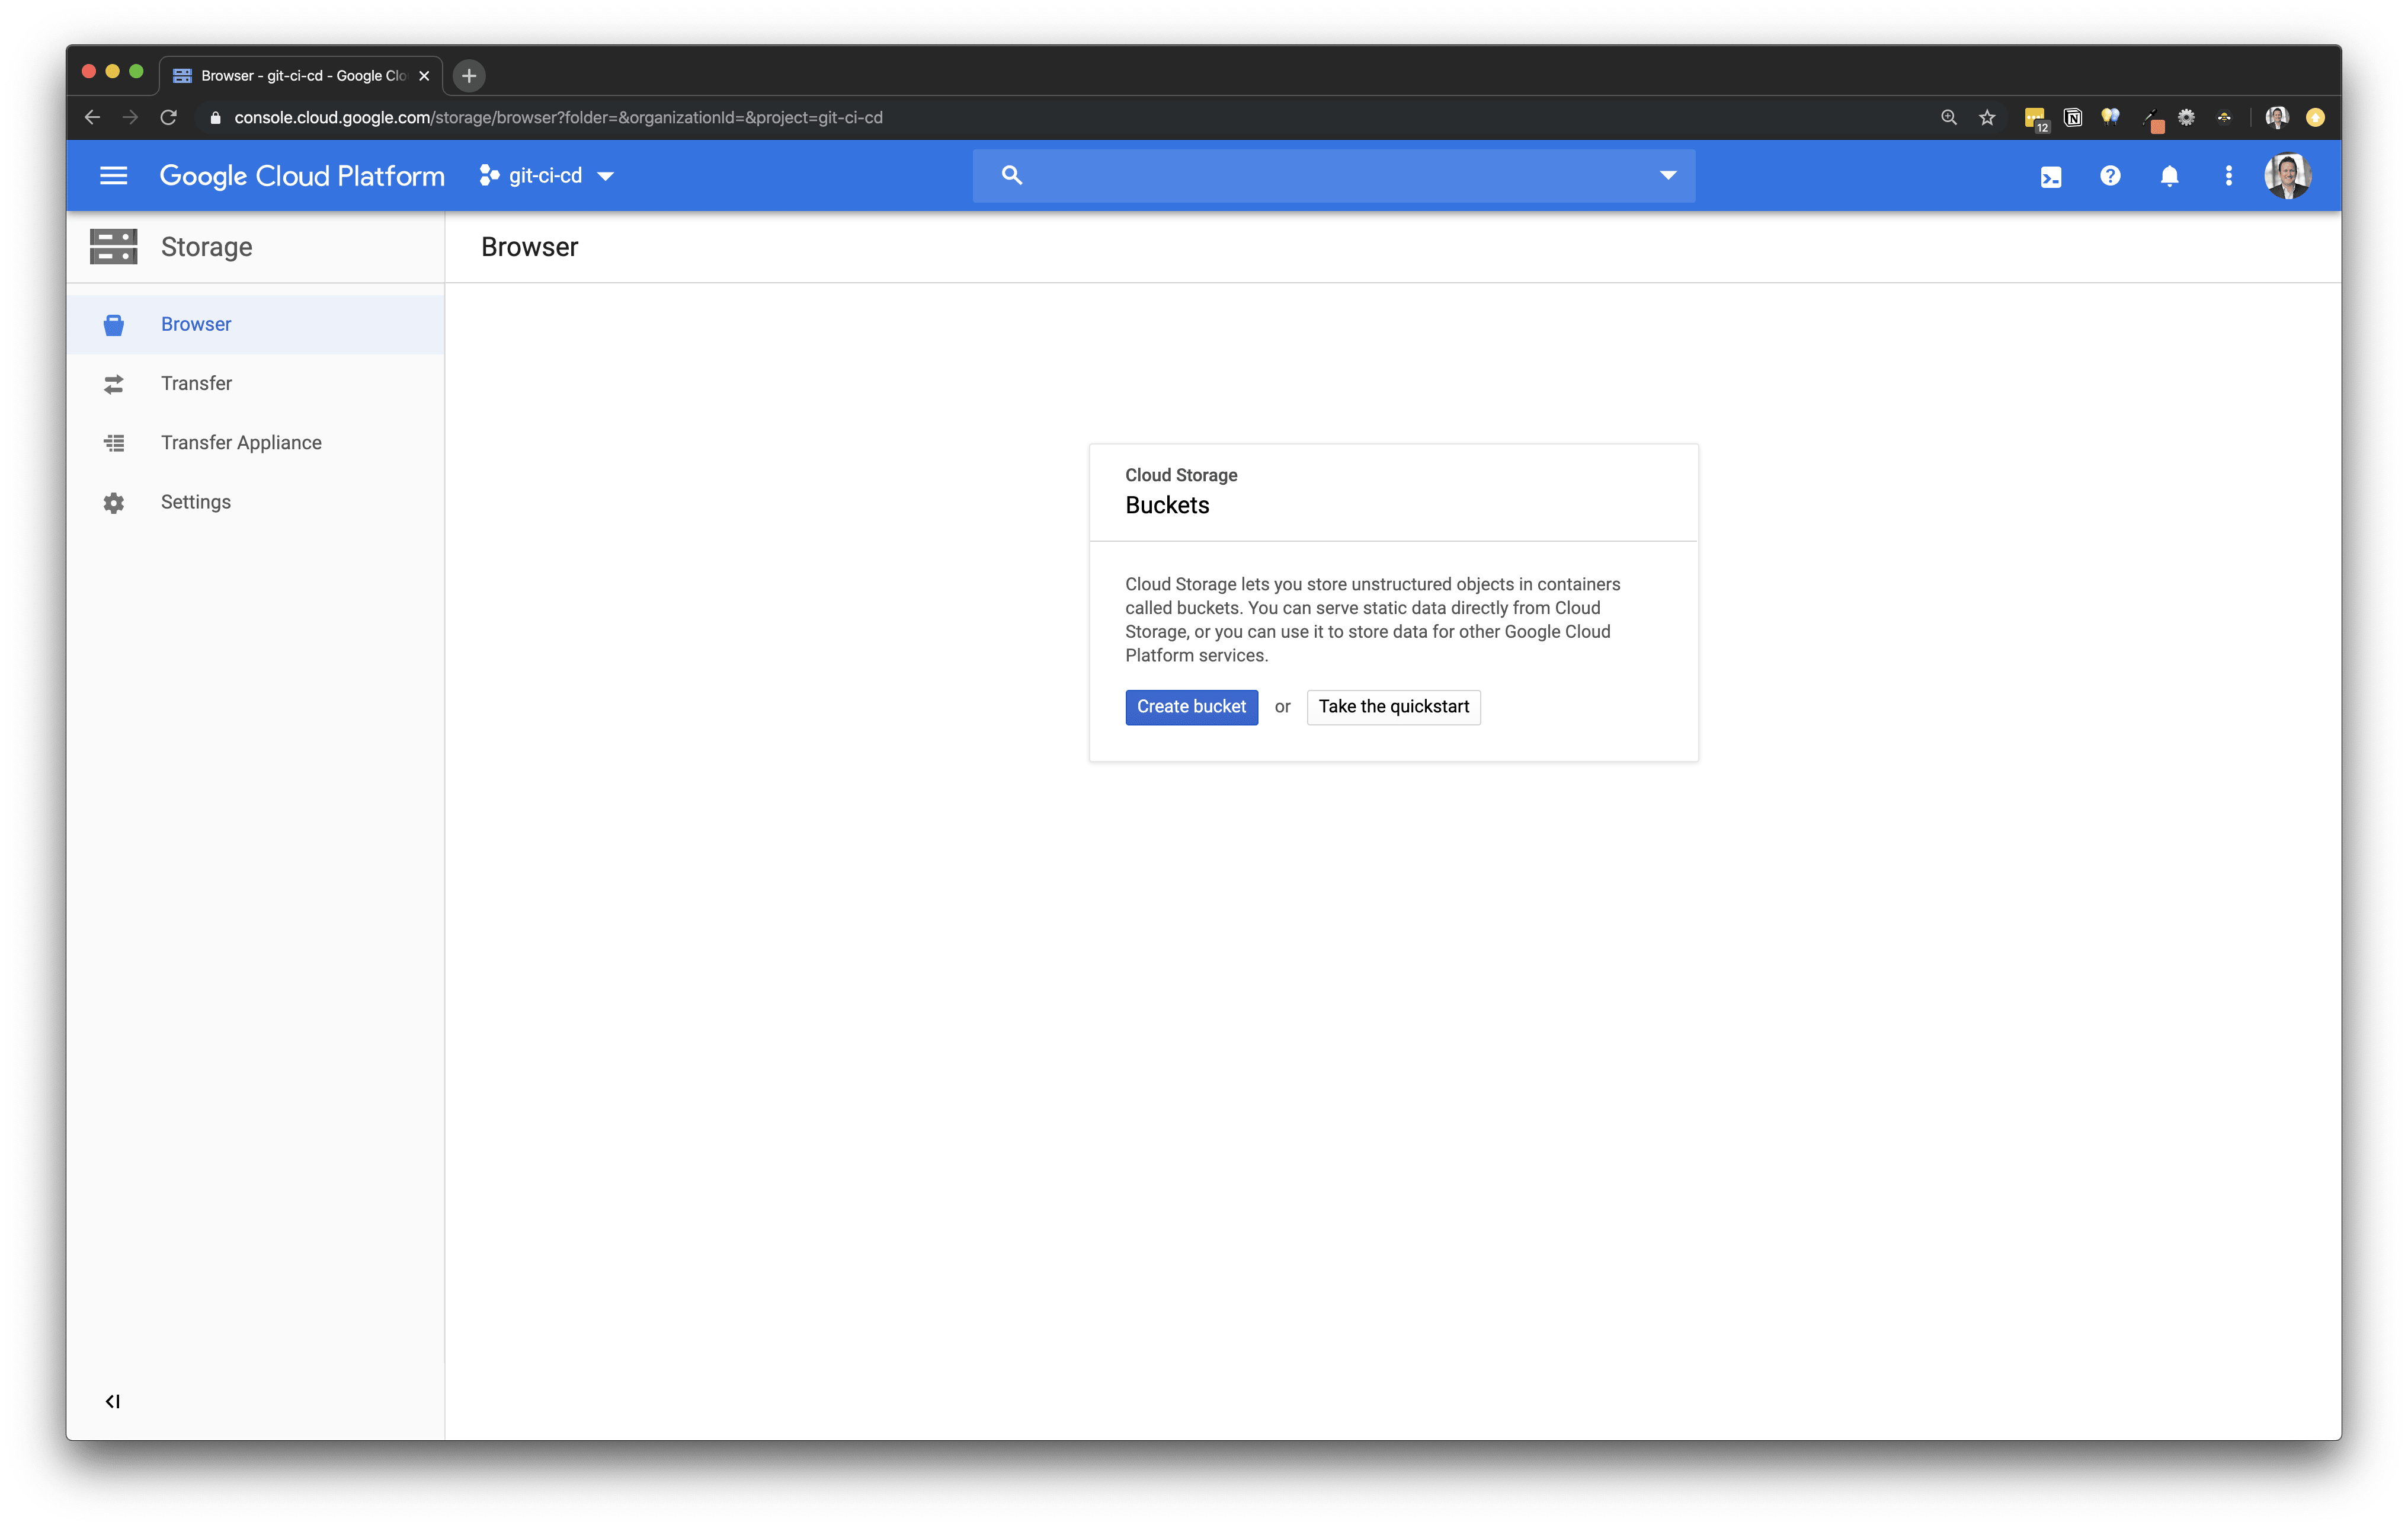The height and width of the screenshot is (1528, 2408).
Task: Open the Notion web clipper extension
Action: pos(2073,117)
